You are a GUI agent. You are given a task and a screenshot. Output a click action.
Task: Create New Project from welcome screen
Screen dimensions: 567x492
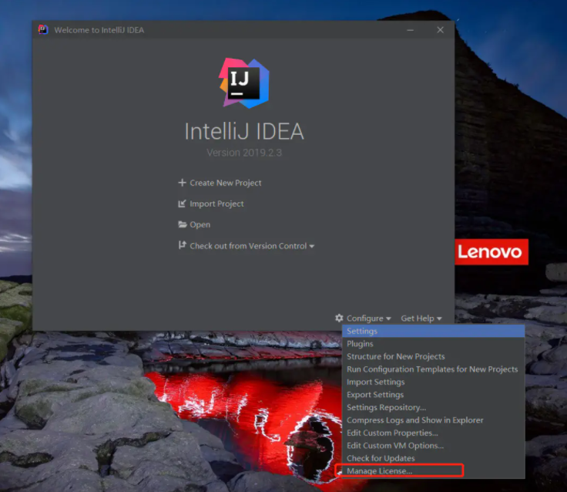pos(225,183)
